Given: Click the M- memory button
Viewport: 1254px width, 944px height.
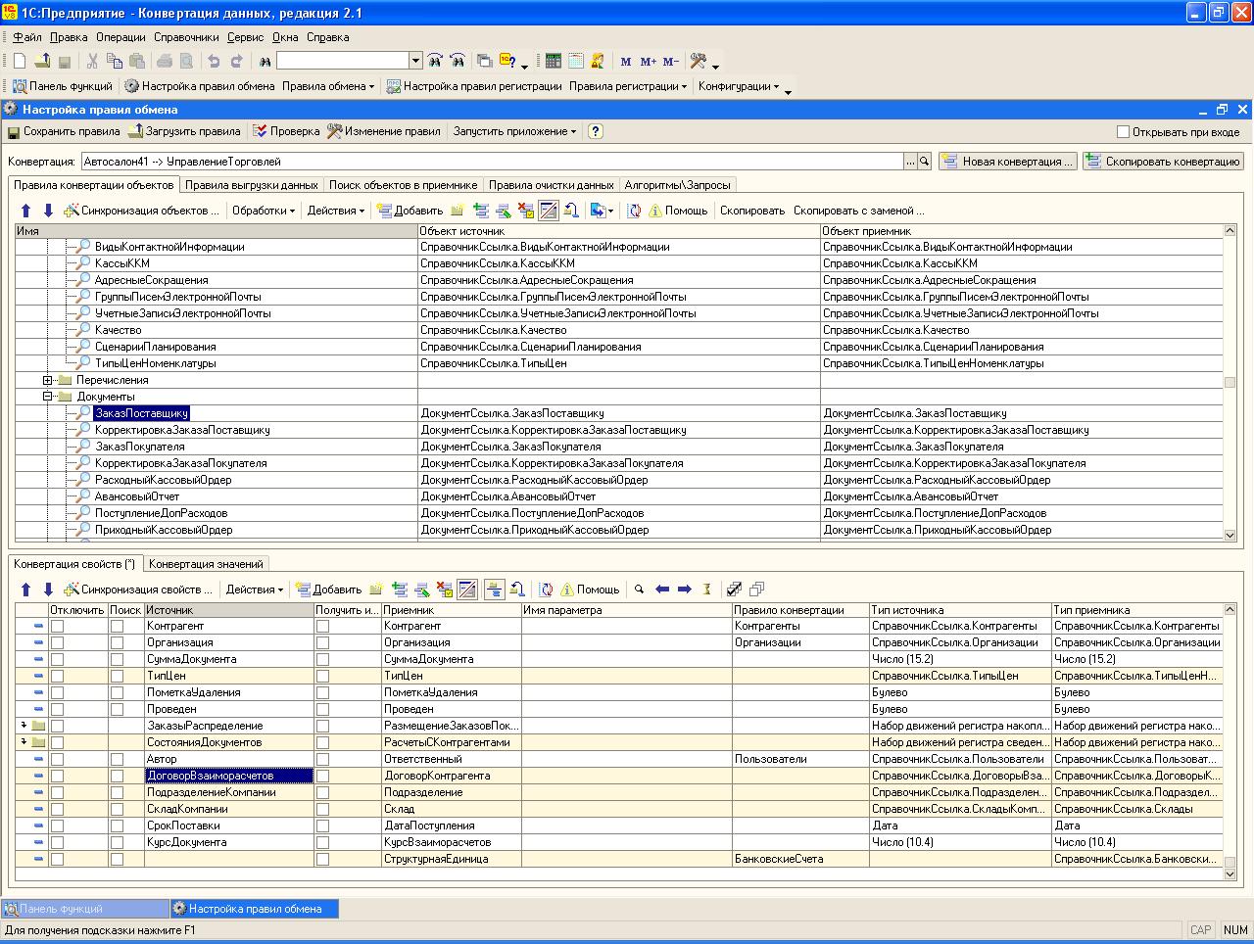Looking at the screenshot, I should click(670, 62).
